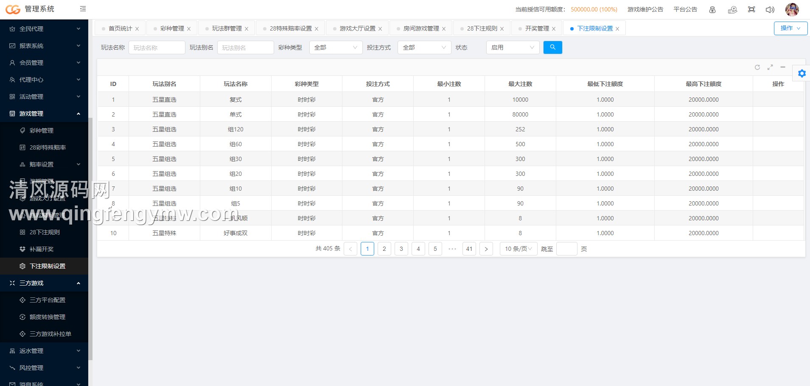Open the 操作 dropdown button
Screen dimensions: 810x386
tap(790, 28)
